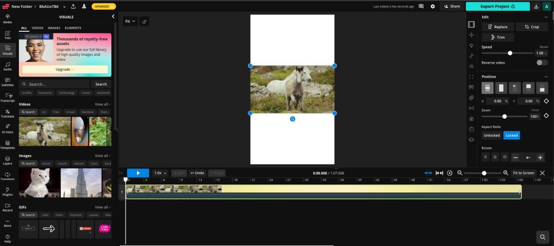Open the Record panel

pyautogui.click(x=7, y=207)
